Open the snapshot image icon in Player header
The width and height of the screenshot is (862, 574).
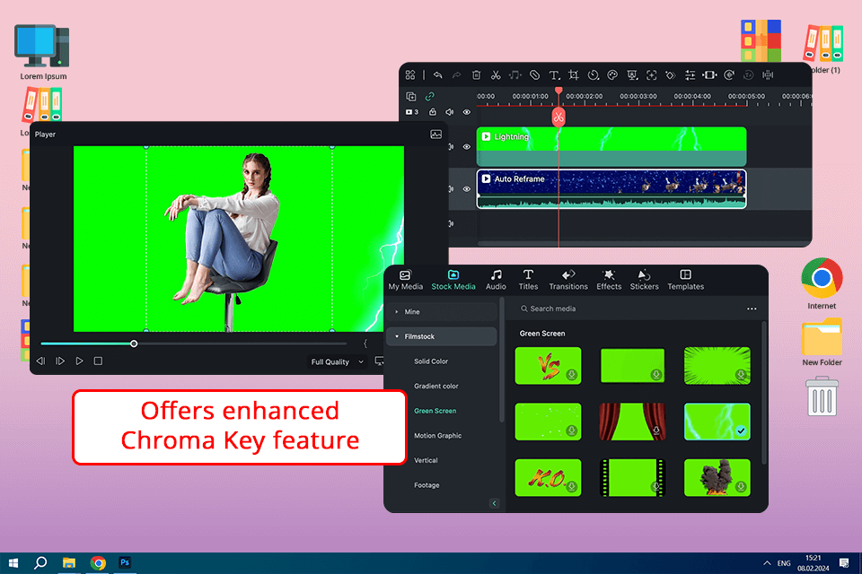pos(436,134)
